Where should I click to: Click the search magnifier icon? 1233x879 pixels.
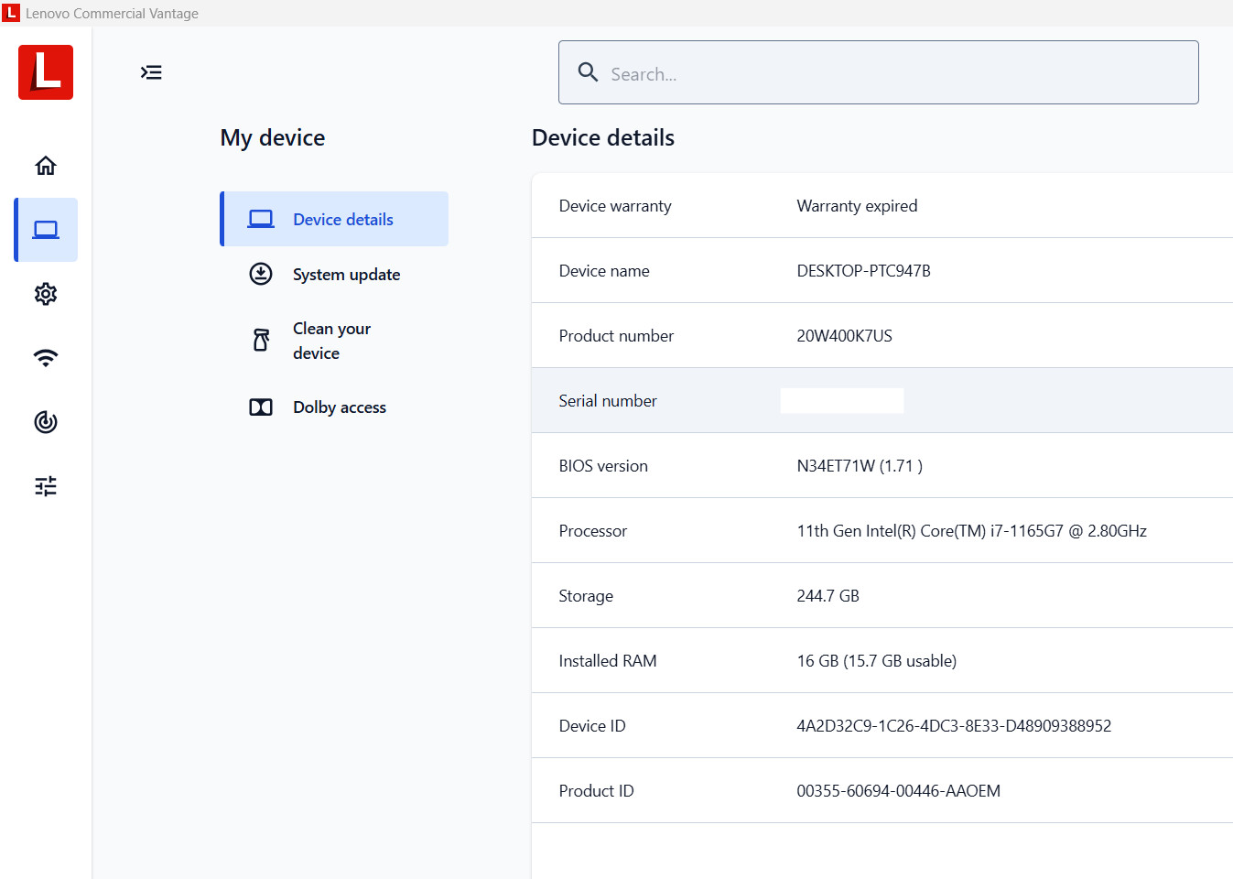pyautogui.click(x=588, y=72)
